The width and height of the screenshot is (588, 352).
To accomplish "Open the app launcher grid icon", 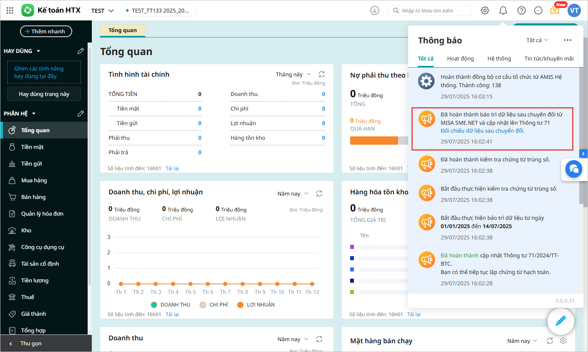I will pos(10,10).
